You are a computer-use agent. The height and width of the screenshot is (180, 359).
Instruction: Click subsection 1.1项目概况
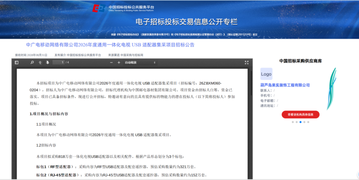(x=46, y=124)
